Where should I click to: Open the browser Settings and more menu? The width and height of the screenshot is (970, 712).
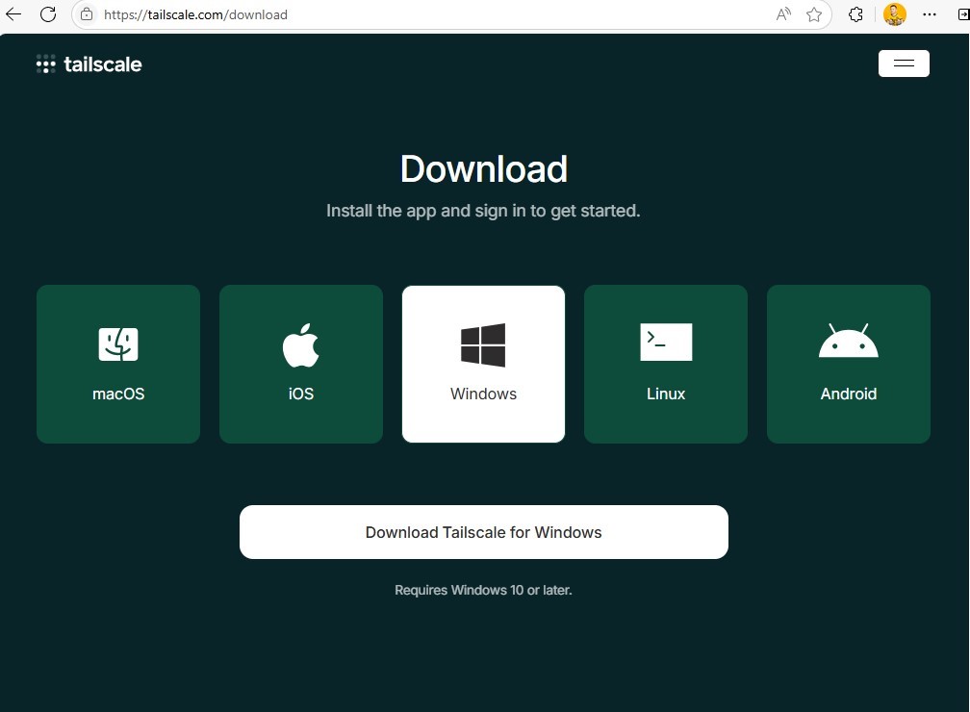(930, 14)
